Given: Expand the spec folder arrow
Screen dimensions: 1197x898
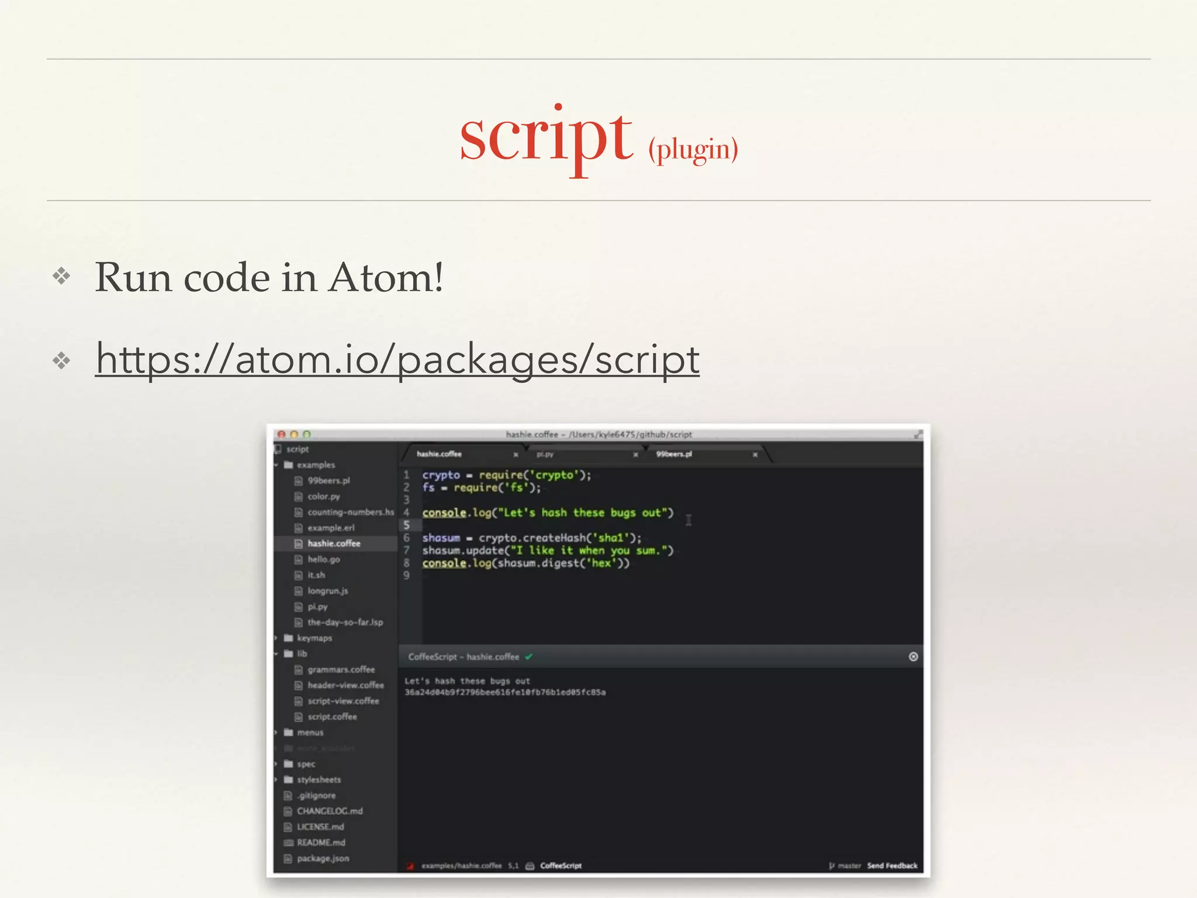Looking at the screenshot, I should 276,764.
